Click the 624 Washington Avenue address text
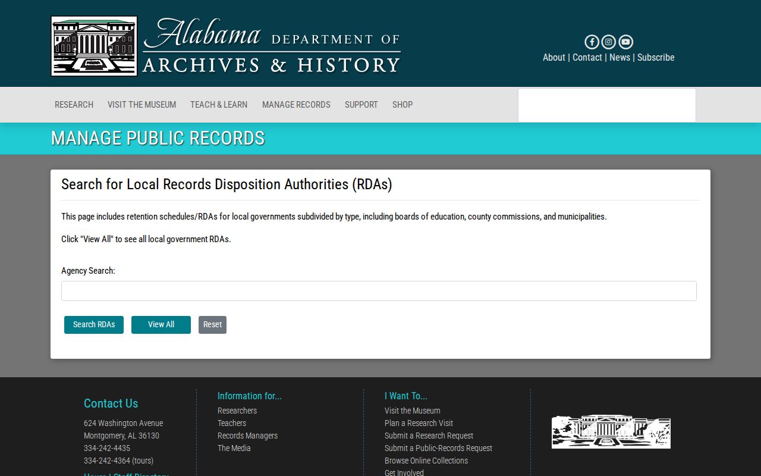Viewport: 761px width, 476px height. (x=123, y=423)
